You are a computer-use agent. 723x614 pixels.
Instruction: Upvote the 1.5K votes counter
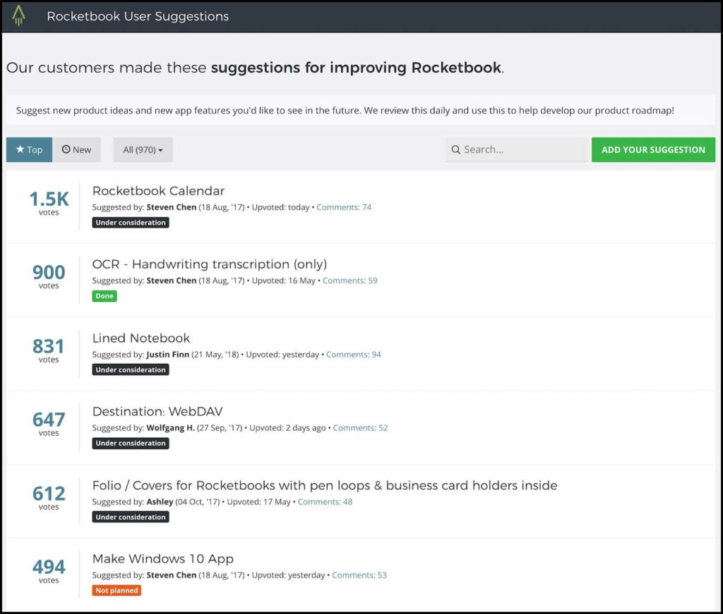49,203
